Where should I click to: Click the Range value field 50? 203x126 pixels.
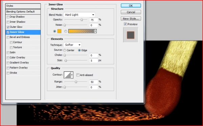point(94,82)
